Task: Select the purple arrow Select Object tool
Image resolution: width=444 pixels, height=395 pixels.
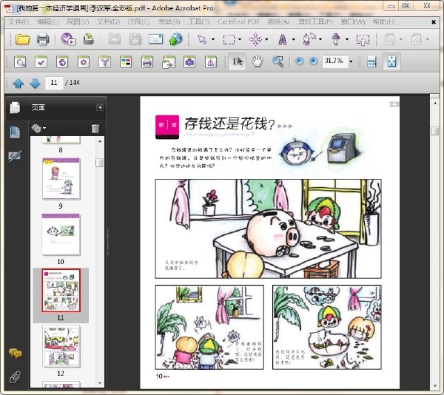Action: point(202,39)
